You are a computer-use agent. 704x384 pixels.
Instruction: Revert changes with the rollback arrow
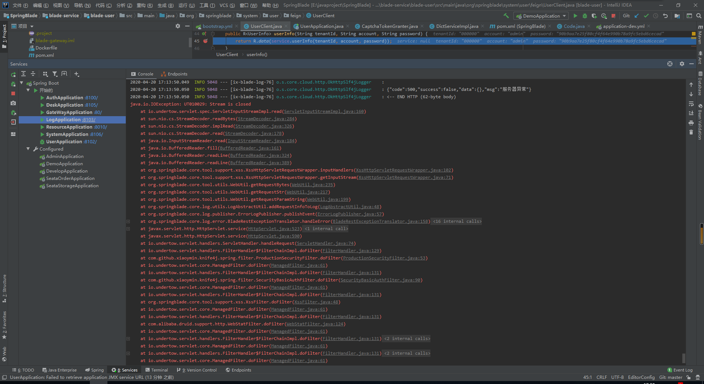click(665, 16)
